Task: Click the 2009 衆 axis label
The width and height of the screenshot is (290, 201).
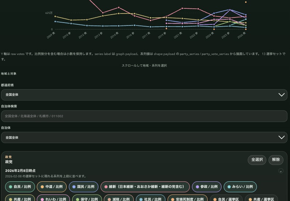Action: click(x=51, y=35)
